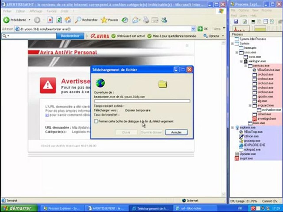The width and height of the screenshot is (283, 212).
Task: Open the Favoris menu in the menu bar
Action: (51, 11)
